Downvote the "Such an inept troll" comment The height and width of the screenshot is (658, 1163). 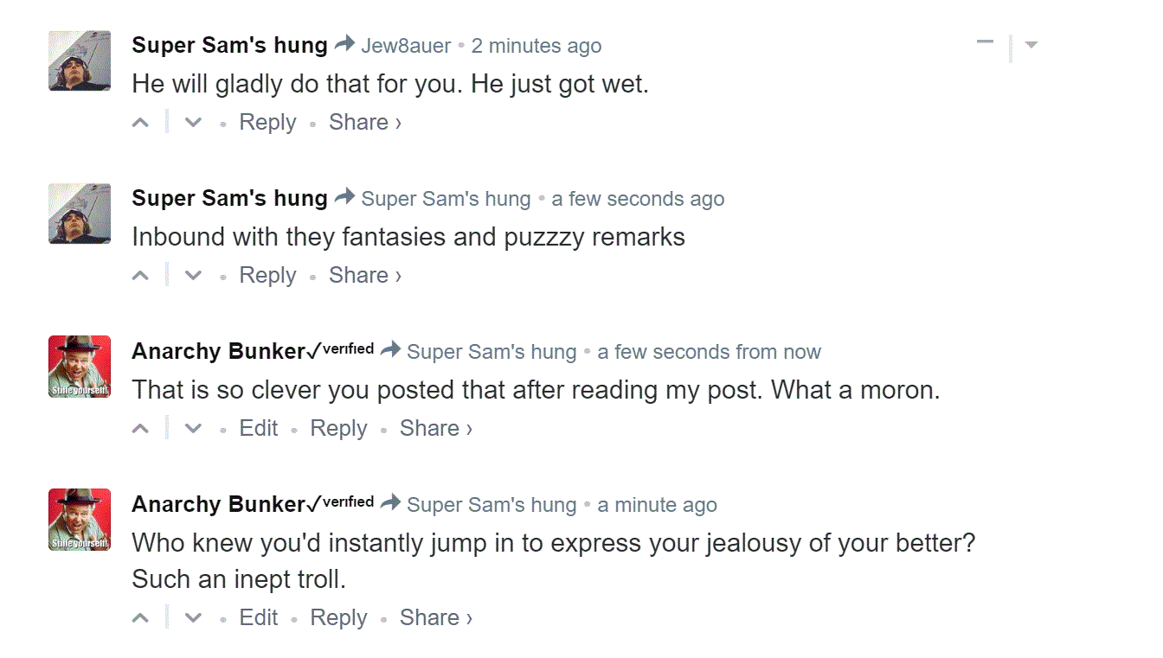pyautogui.click(x=194, y=618)
